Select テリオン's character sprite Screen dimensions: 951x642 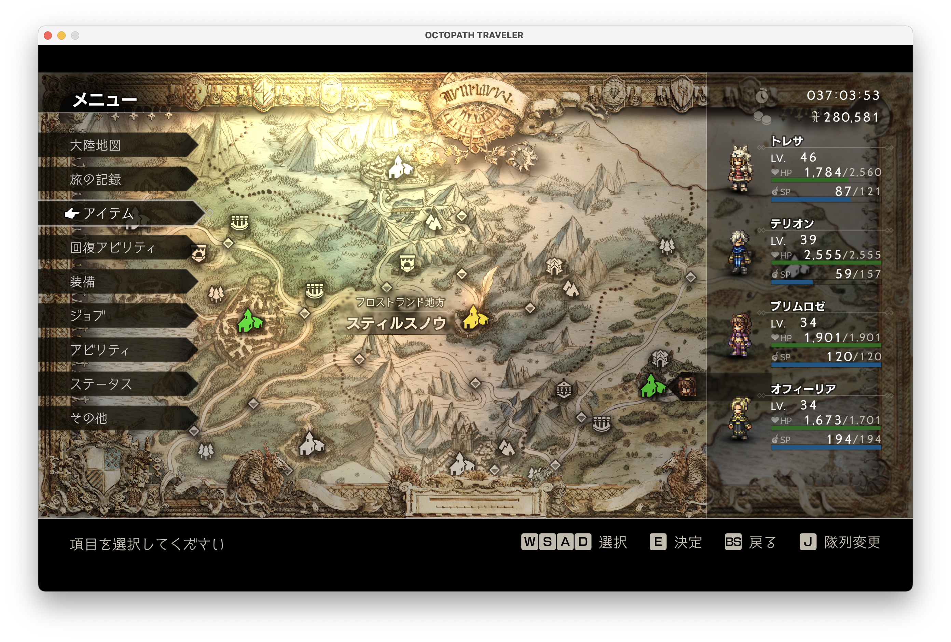pos(739,252)
